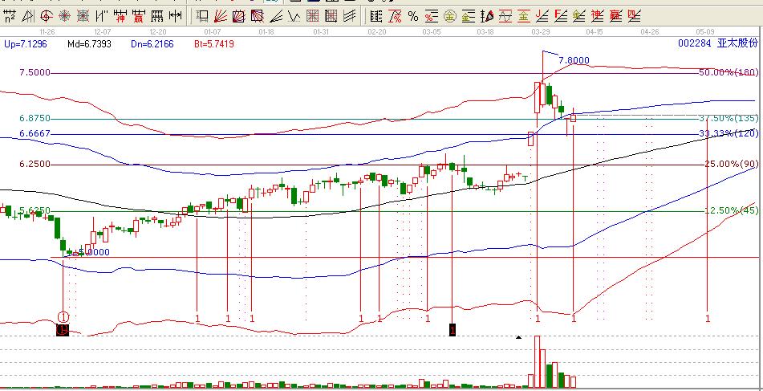Click the circled 金 coin icon
763x391 pixels.
click(x=449, y=15)
